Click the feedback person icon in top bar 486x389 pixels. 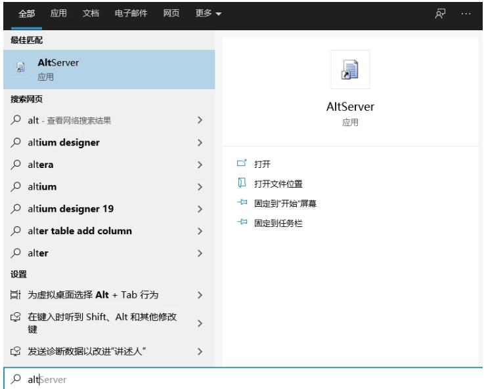click(440, 14)
